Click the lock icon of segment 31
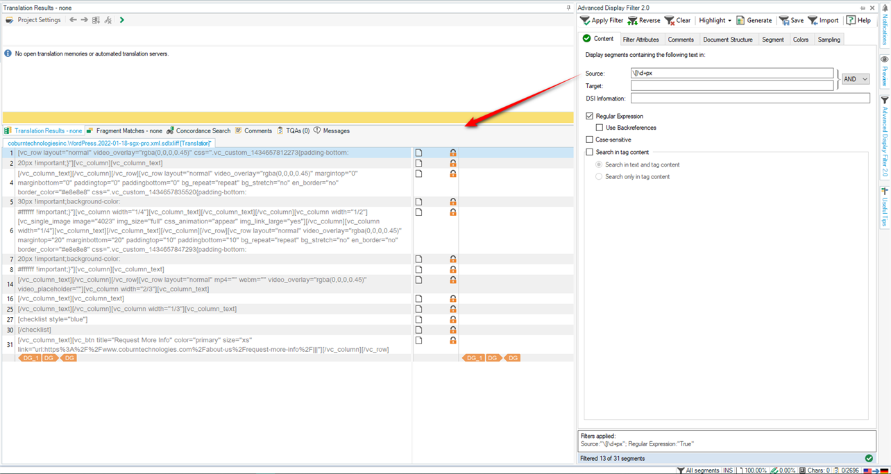This screenshot has height=474, width=891. (x=452, y=341)
